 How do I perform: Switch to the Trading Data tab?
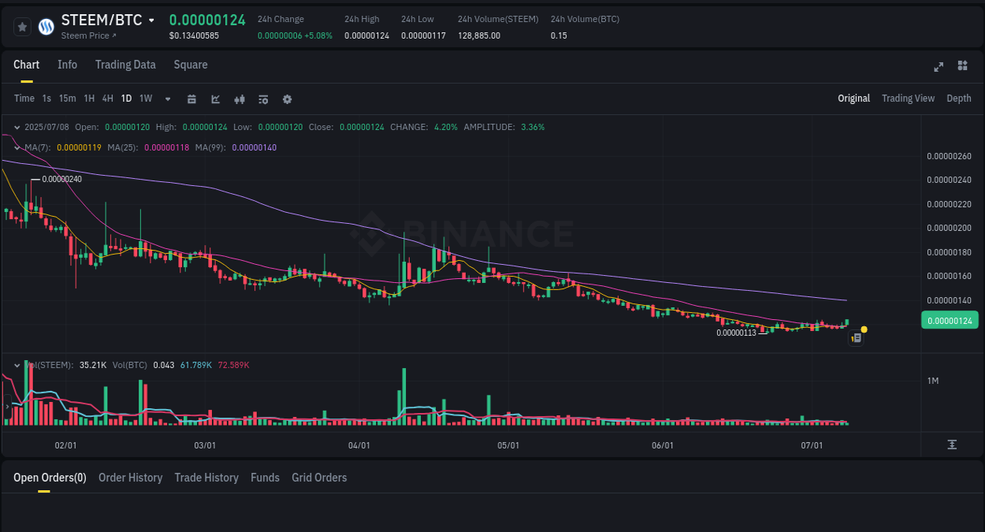click(125, 65)
